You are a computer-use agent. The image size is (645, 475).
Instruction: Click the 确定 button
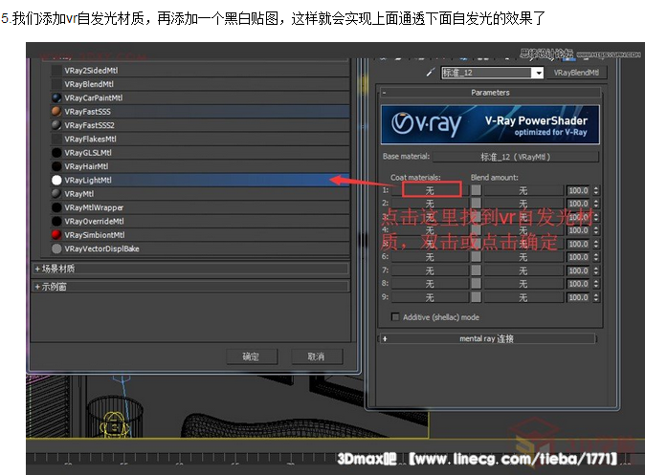252,356
